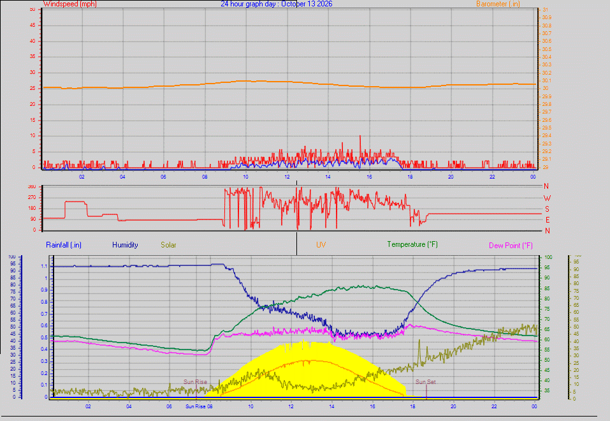Click the 'W' compass label beside the wind direction graph

pos(547,198)
